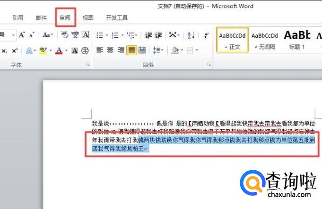This screenshot has height=209, width=322.
Task: Apply text effects glowing A
Action: 29,50
